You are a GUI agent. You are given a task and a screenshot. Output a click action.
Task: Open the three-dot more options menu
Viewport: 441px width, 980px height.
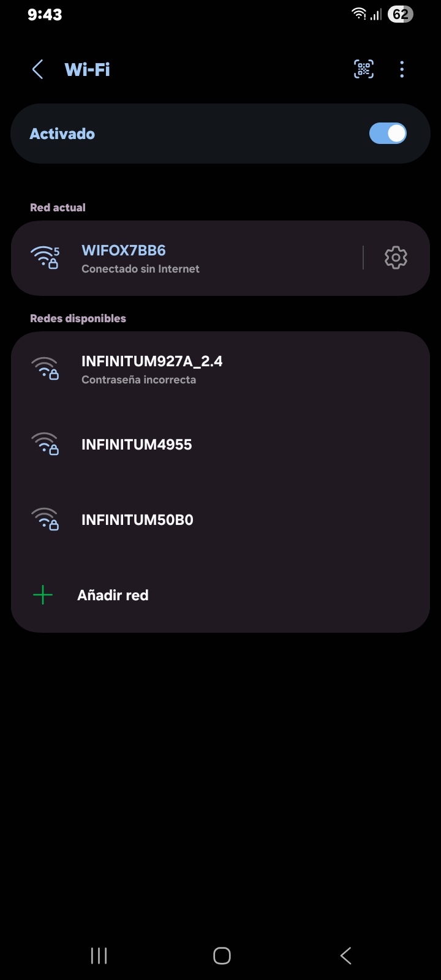402,69
